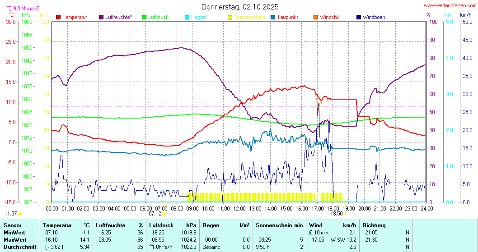Click the cyan Regen legend square
The height and width of the screenshot is (252, 478).
point(187,17)
